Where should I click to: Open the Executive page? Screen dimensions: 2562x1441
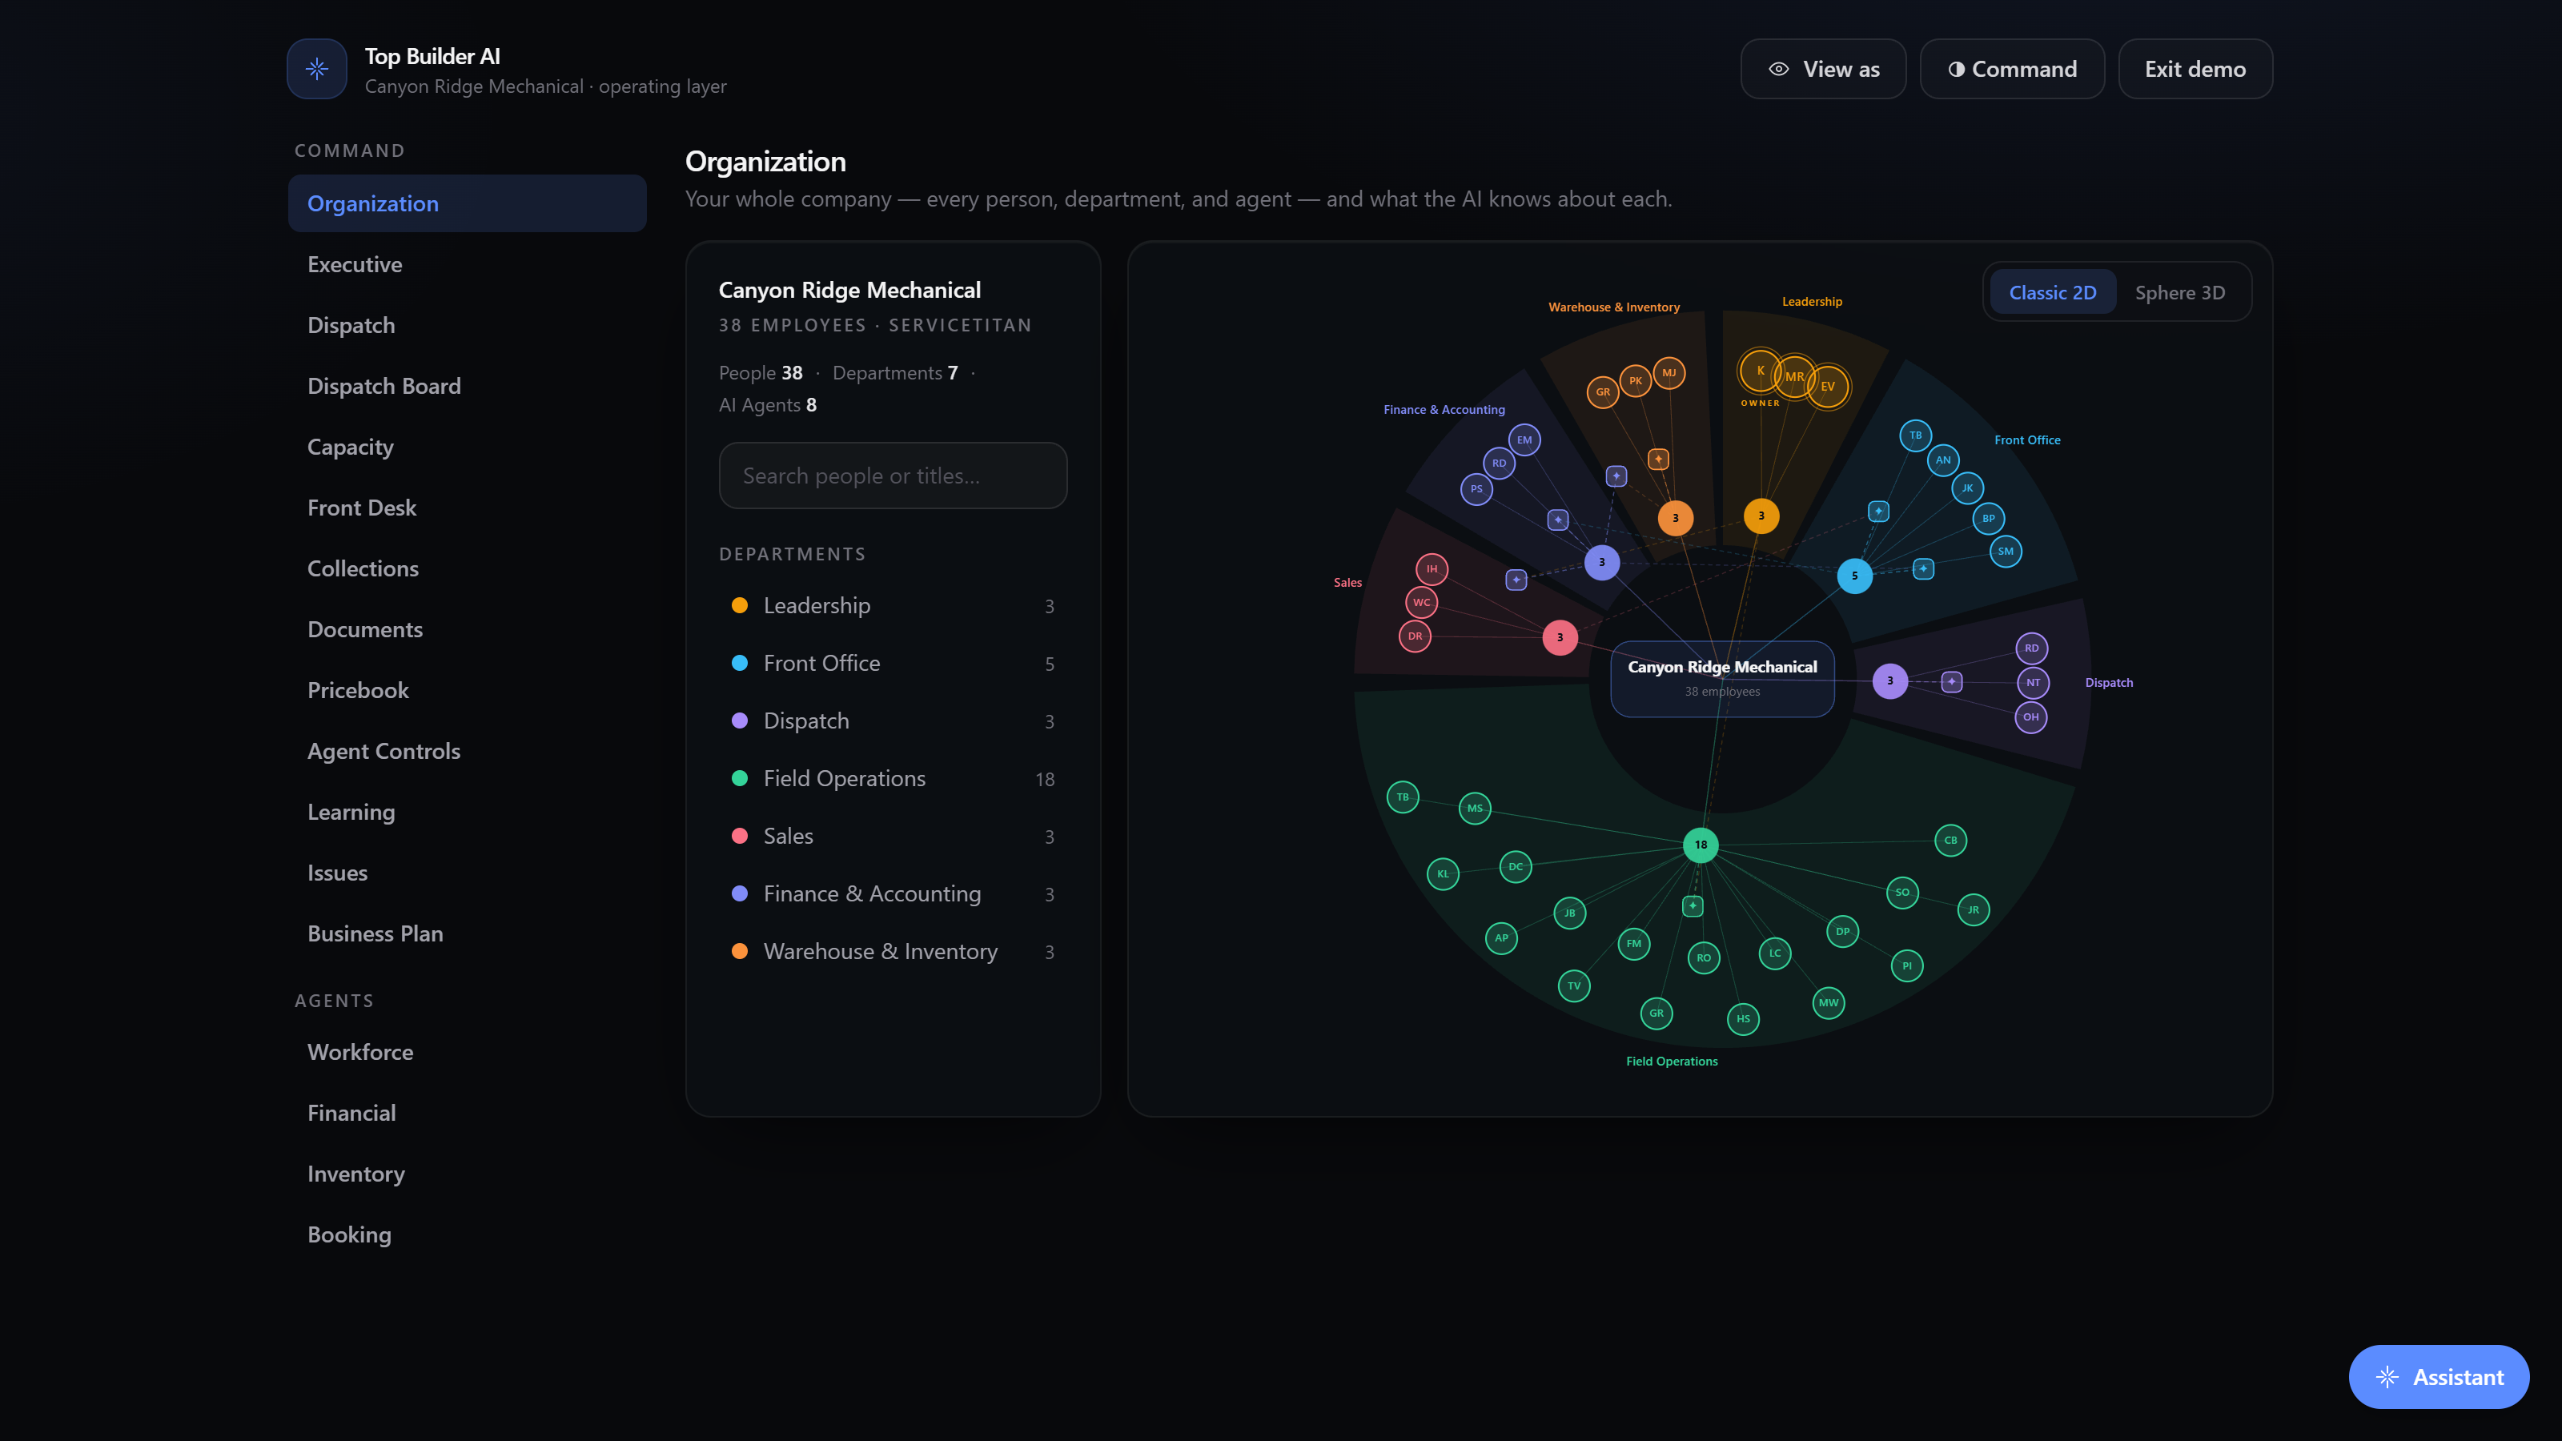click(467, 264)
